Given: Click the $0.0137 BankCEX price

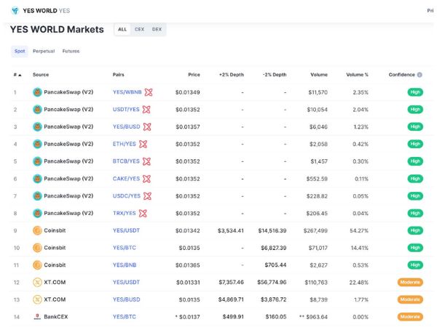Looking at the screenshot, I should tap(189, 317).
